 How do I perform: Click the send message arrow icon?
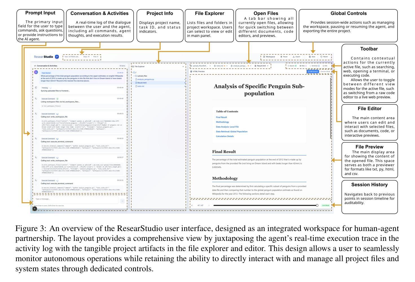[122, 201]
